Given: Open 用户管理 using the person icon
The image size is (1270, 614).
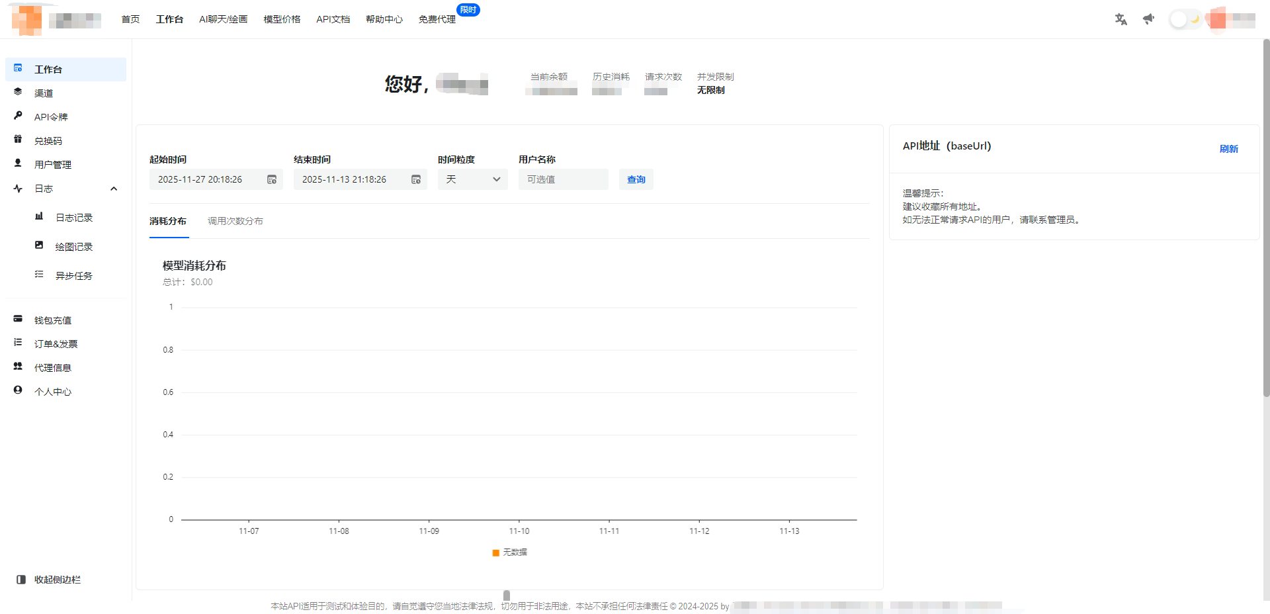Looking at the screenshot, I should coord(18,163).
